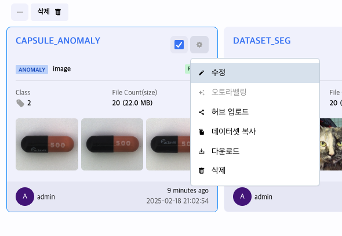Click the 삭제 button in top toolbar
This screenshot has width=342, height=236.
(x=49, y=12)
